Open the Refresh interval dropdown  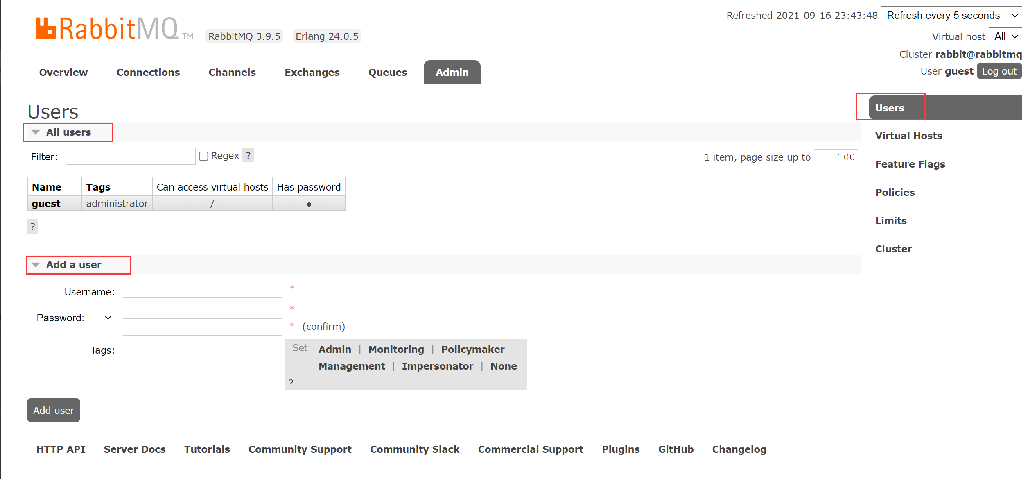coord(951,16)
